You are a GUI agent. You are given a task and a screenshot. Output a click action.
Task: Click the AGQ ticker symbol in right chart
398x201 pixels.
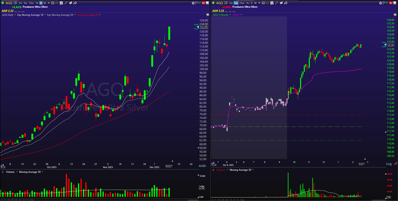[x=219, y=3]
